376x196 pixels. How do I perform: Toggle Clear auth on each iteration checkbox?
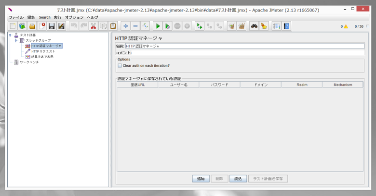point(120,65)
